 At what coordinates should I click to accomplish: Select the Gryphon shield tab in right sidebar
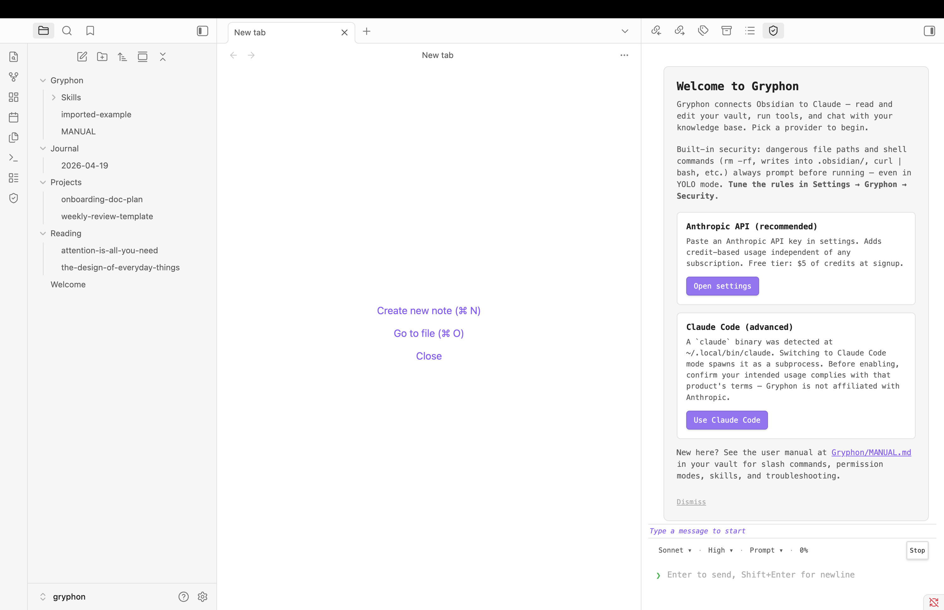coord(773,31)
